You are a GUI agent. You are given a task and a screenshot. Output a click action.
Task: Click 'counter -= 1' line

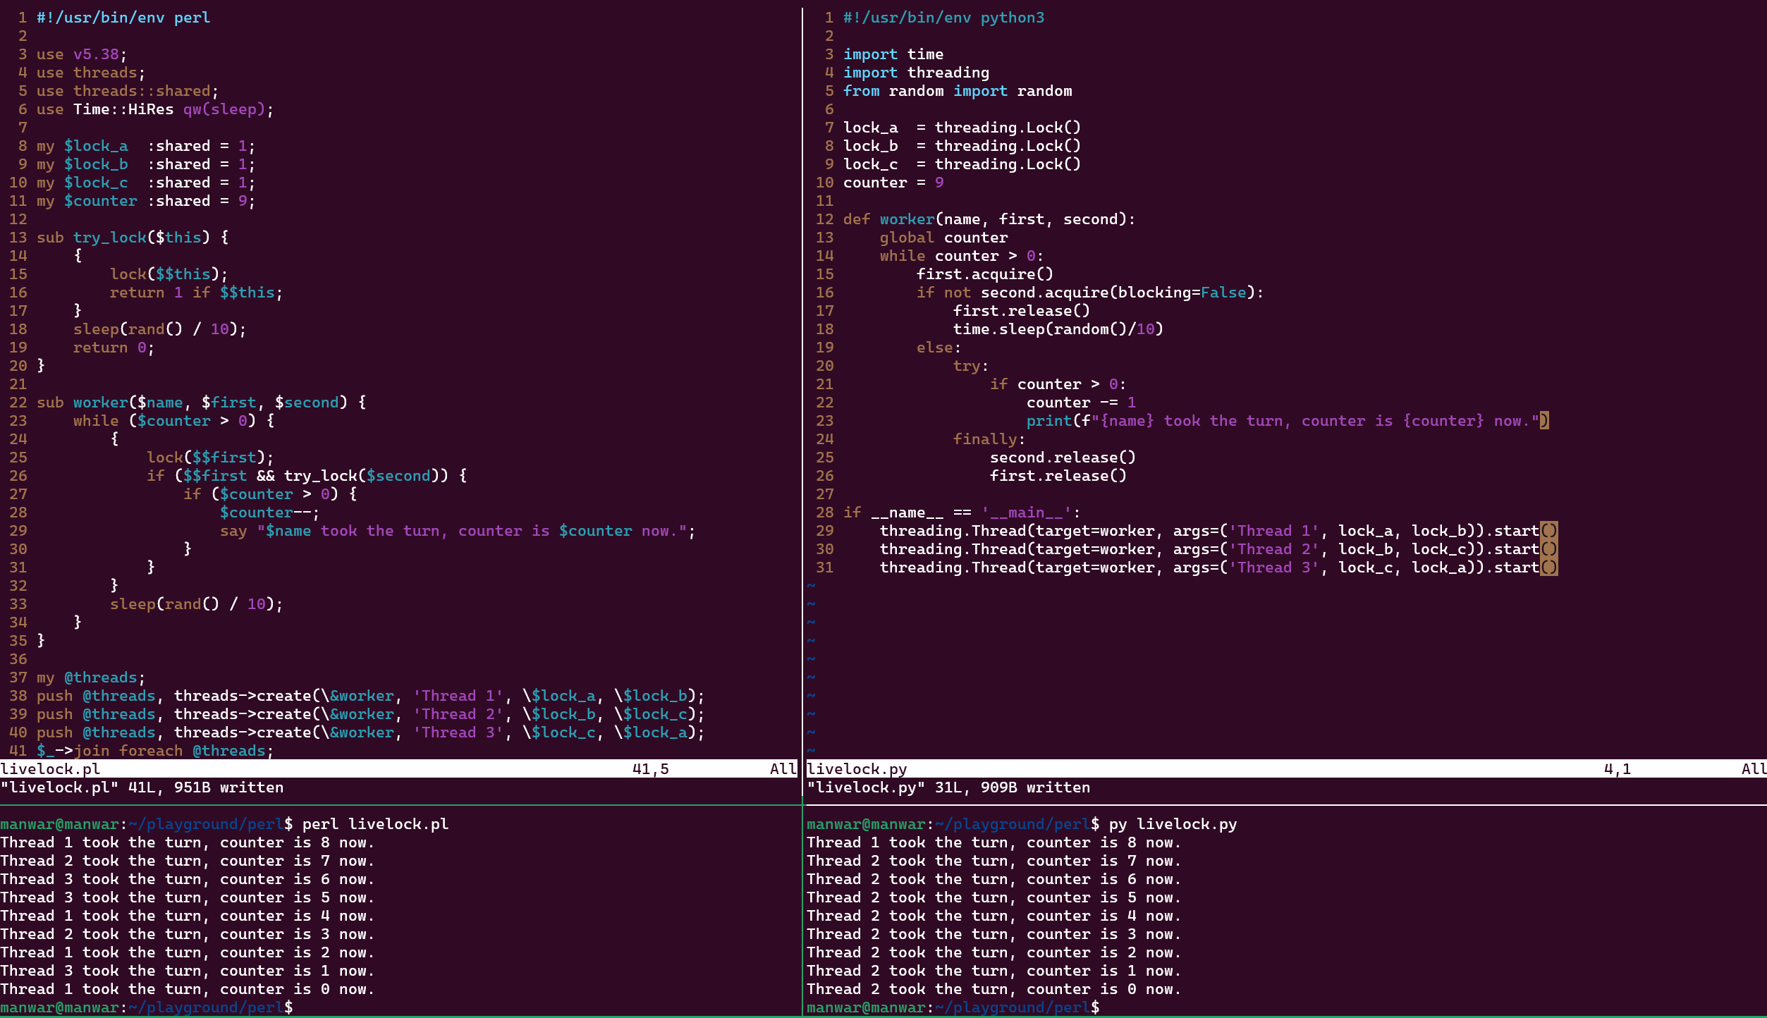pyautogui.click(x=1082, y=403)
